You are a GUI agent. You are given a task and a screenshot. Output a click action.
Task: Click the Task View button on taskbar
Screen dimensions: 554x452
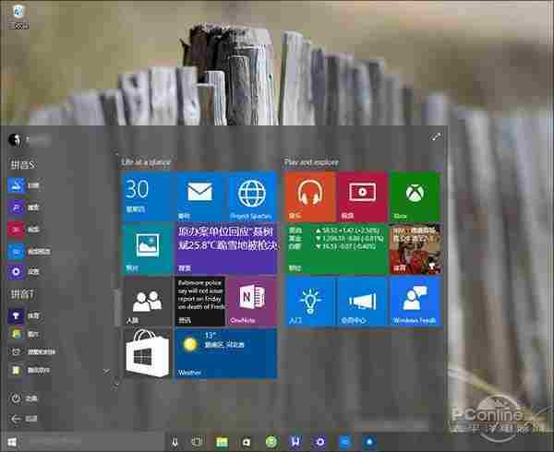196,443
